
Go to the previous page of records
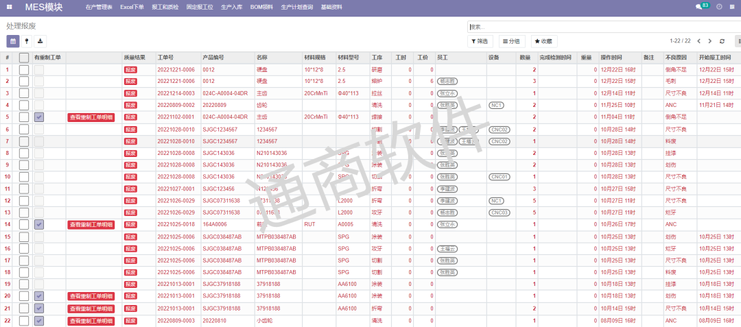[x=698, y=41]
